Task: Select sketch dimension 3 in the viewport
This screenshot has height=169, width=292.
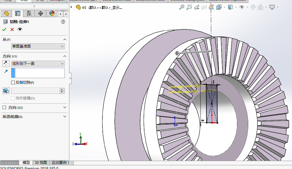Action: click(x=213, y=82)
